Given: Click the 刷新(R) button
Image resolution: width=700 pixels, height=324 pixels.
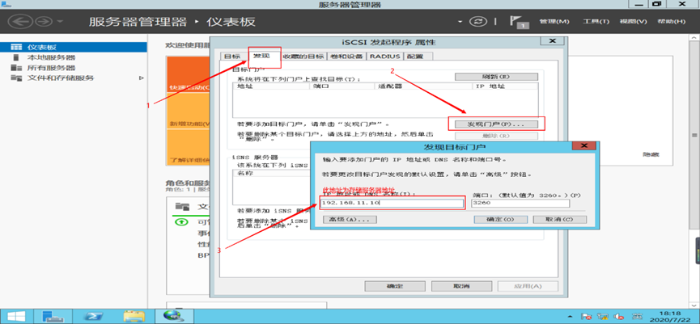Looking at the screenshot, I should [x=496, y=77].
